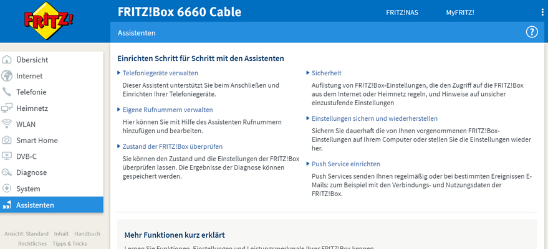Open the three-dot options menu
Image resolution: width=548 pixels, height=249 pixels.
[542, 12]
